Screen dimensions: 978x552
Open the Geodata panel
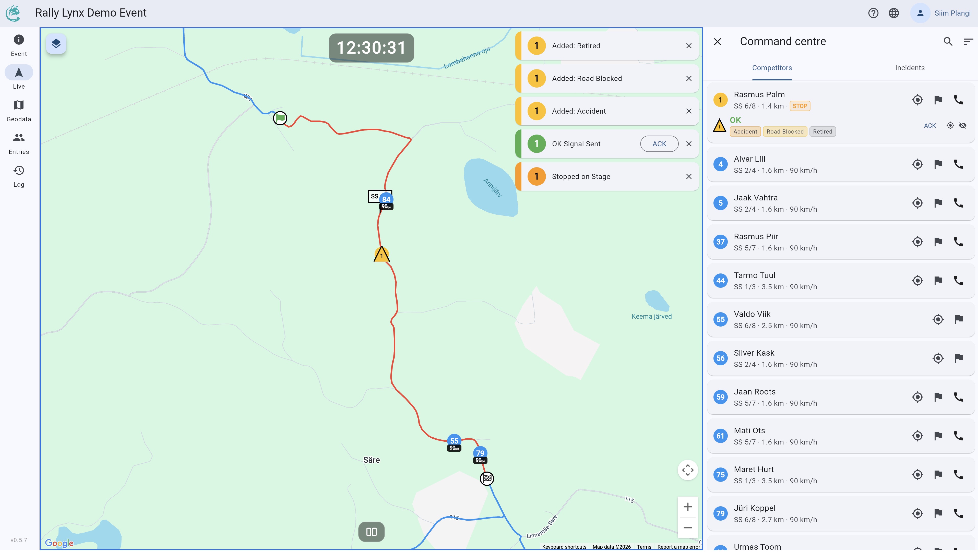click(18, 109)
